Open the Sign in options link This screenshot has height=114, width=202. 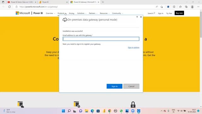coord(134,47)
